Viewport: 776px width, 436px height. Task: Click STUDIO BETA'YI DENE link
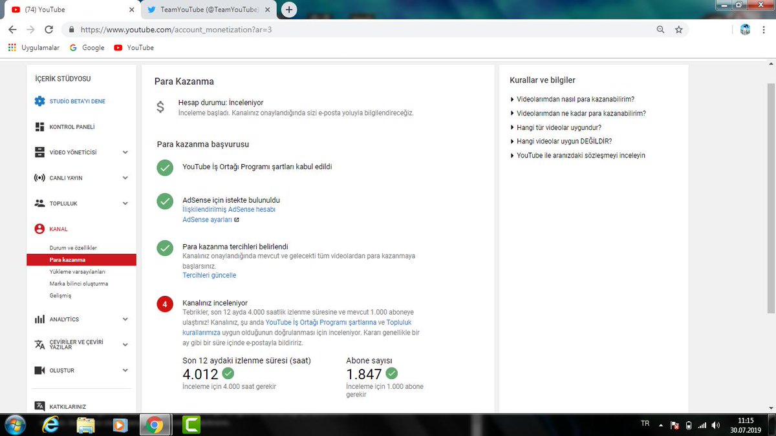pyautogui.click(x=77, y=101)
